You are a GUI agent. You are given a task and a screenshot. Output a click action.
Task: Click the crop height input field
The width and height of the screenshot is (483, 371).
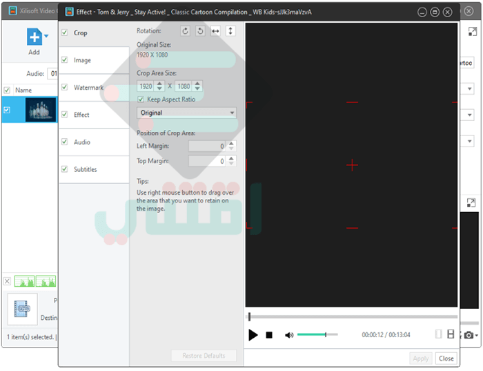pyautogui.click(x=184, y=86)
